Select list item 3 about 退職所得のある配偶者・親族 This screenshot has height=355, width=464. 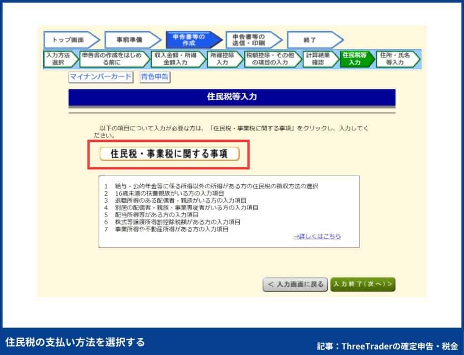[175, 200]
